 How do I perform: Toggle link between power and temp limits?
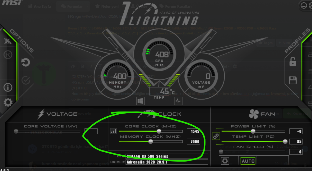click(x=216, y=136)
